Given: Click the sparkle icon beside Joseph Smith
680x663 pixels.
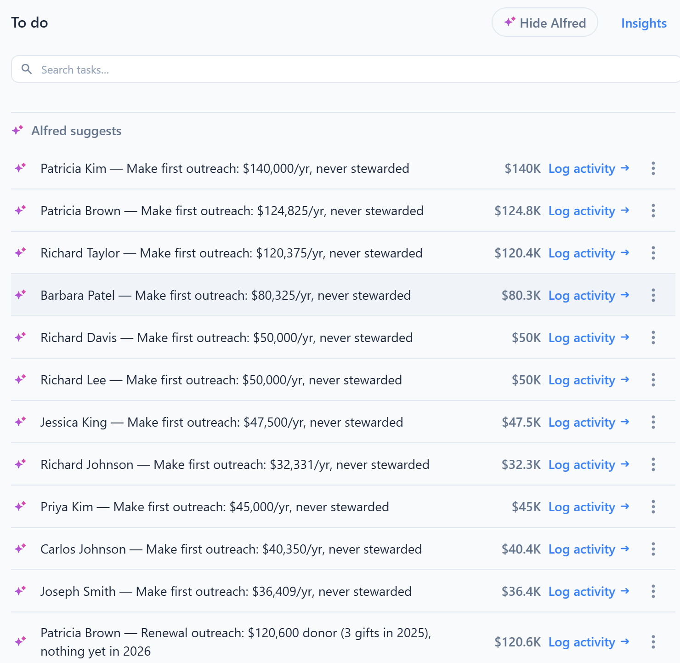Looking at the screenshot, I should 20,591.
